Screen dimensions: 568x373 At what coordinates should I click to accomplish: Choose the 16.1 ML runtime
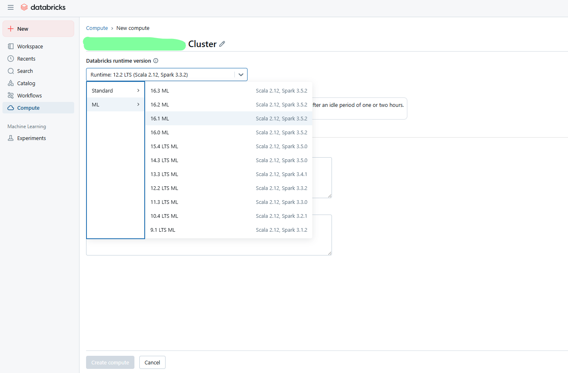click(229, 118)
